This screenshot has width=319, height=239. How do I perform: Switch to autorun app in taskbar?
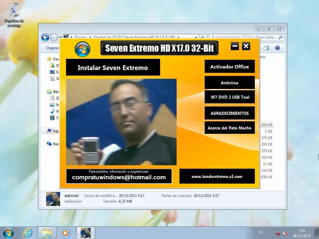tap(86, 233)
